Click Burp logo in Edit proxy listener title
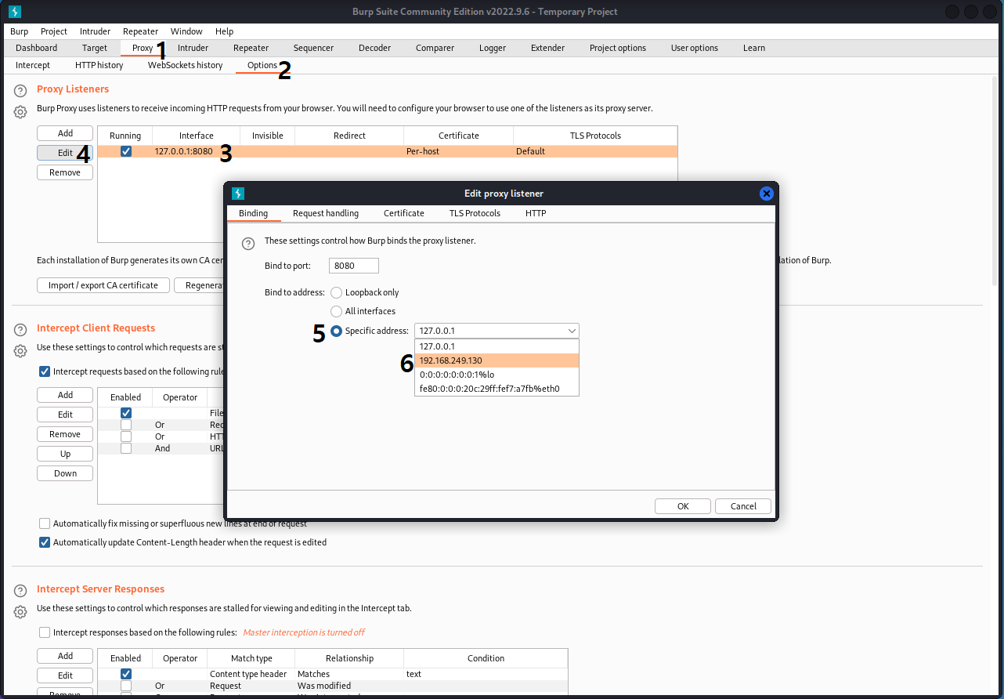1004x699 pixels. point(239,194)
